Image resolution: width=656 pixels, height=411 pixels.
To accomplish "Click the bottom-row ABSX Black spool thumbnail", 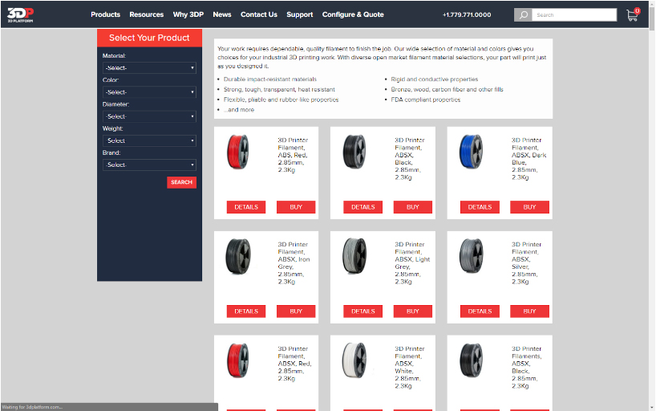I will [x=472, y=360].
